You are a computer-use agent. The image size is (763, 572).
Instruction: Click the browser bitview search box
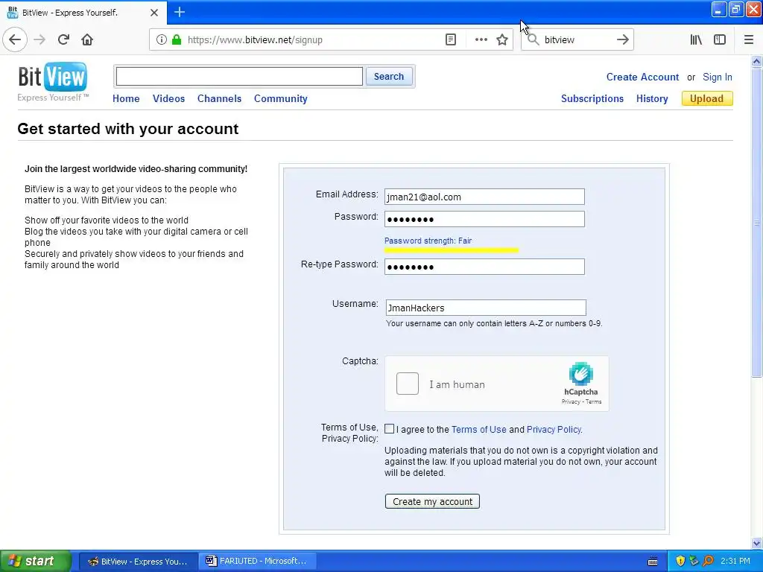coord(577,39)
